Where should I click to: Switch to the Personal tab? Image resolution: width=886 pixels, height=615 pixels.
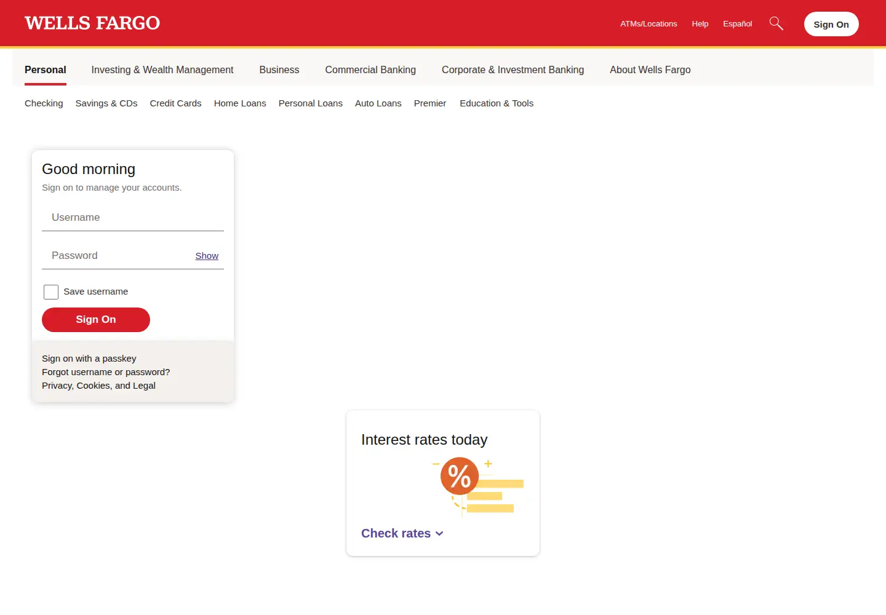(x=46, y=70)
